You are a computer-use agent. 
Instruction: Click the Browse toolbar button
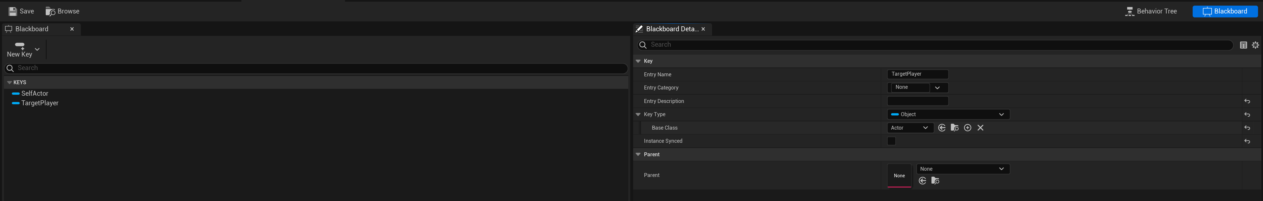[x=62, y=11]
